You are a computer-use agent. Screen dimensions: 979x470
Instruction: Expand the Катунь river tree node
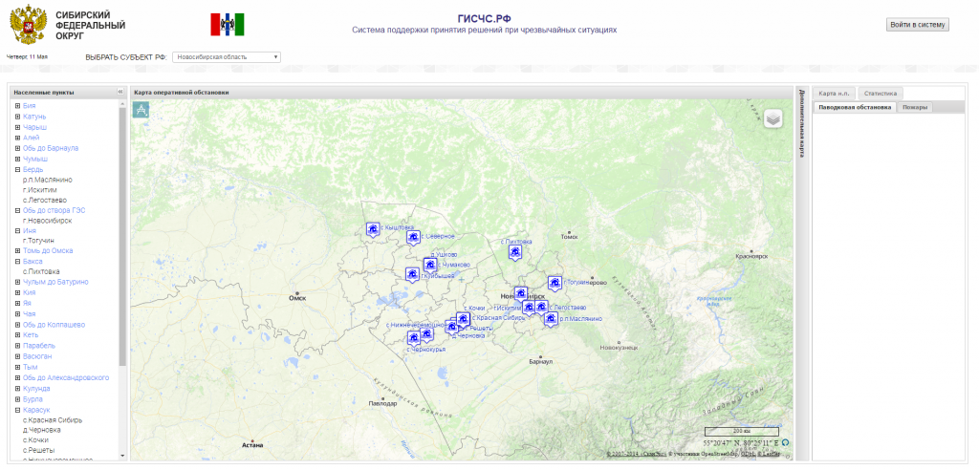pos(17,116)
